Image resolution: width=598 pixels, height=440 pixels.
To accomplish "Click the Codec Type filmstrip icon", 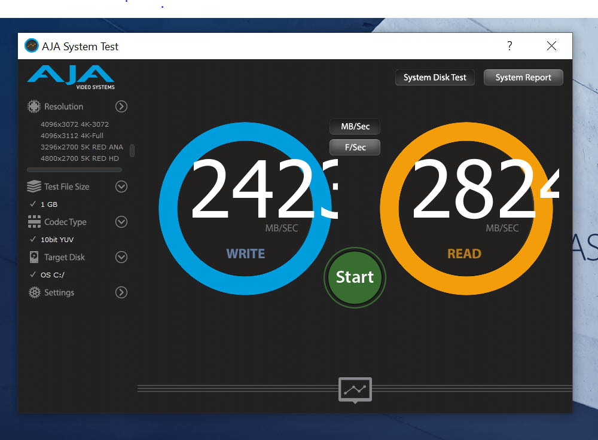I will point(34,222).
